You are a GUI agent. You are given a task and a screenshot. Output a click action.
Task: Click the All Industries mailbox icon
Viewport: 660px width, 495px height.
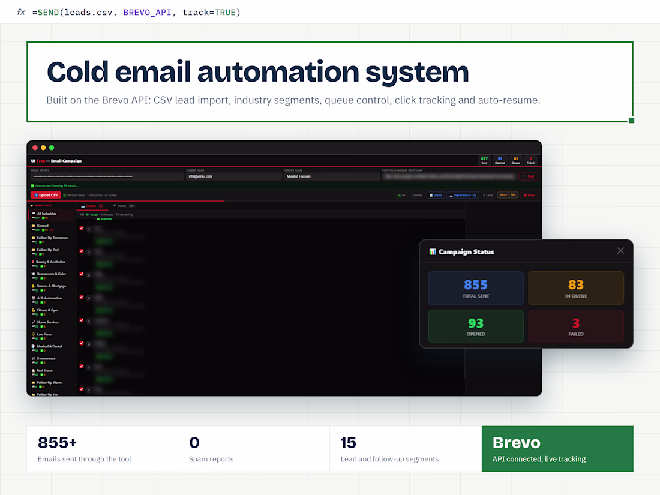pos(33,214)
